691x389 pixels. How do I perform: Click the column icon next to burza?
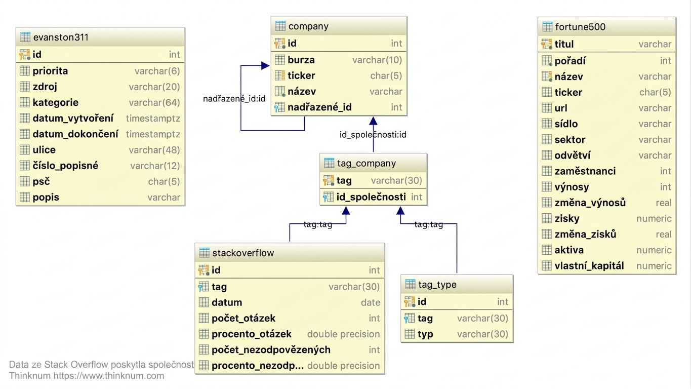pos(280,60)
